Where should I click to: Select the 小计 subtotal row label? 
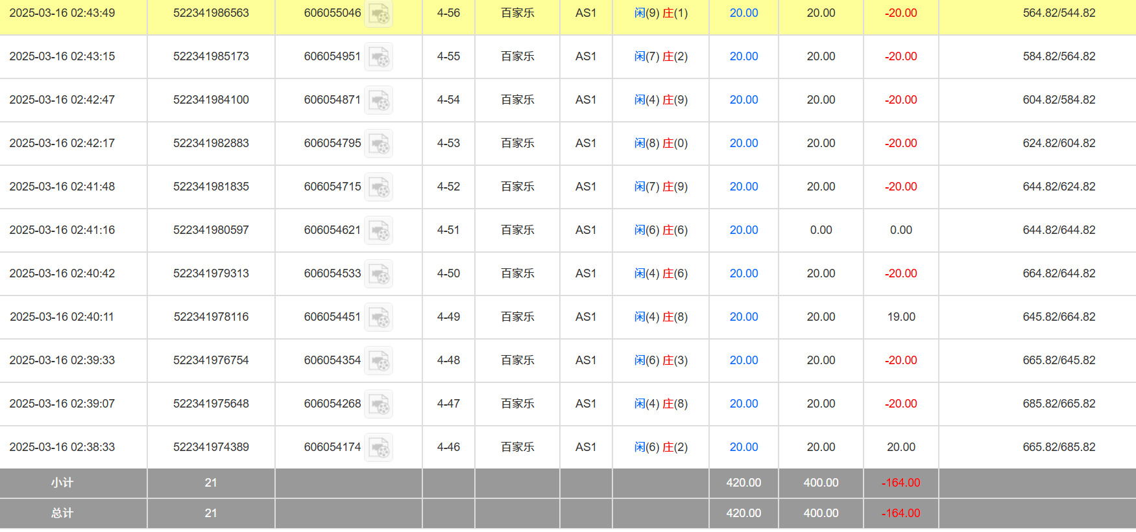click(62, 483)
